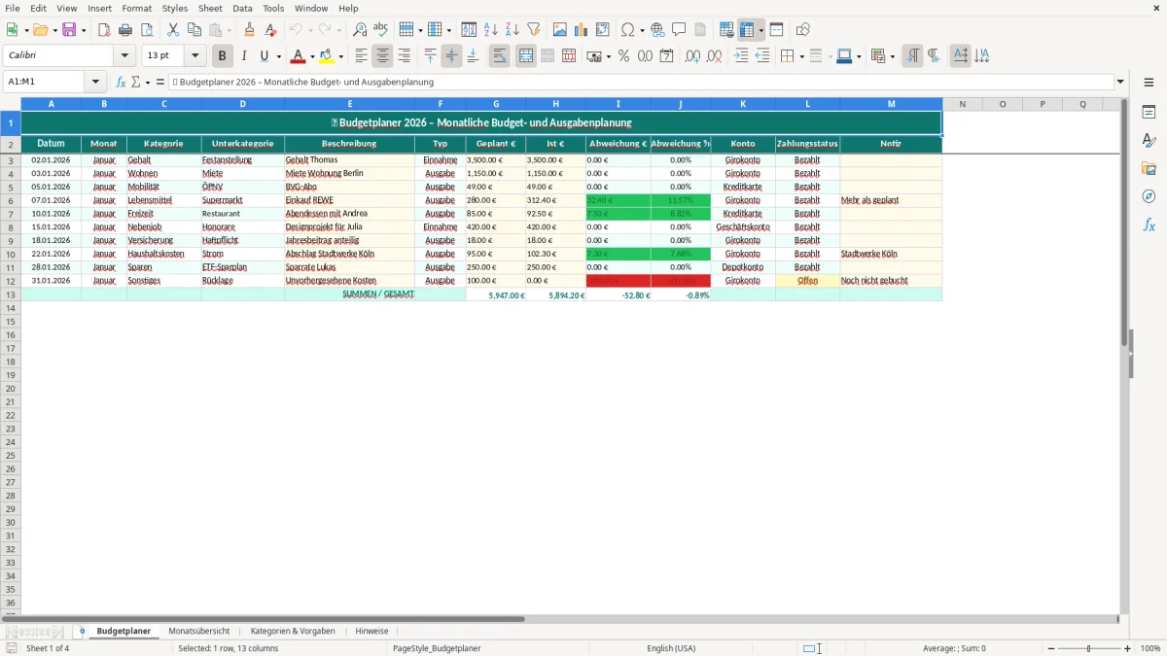Click the Save document icon
Screen dimensions: 1167x656
pos(69,30)
